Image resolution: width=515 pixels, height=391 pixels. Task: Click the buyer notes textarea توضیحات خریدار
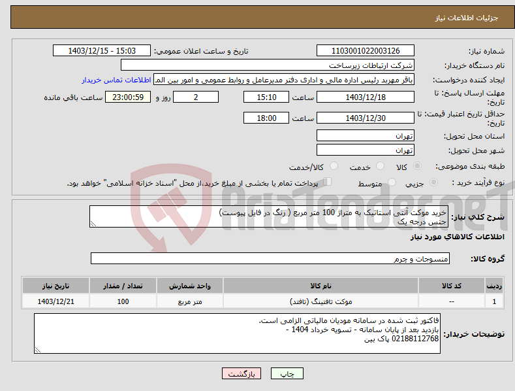[x=237, y=333]
